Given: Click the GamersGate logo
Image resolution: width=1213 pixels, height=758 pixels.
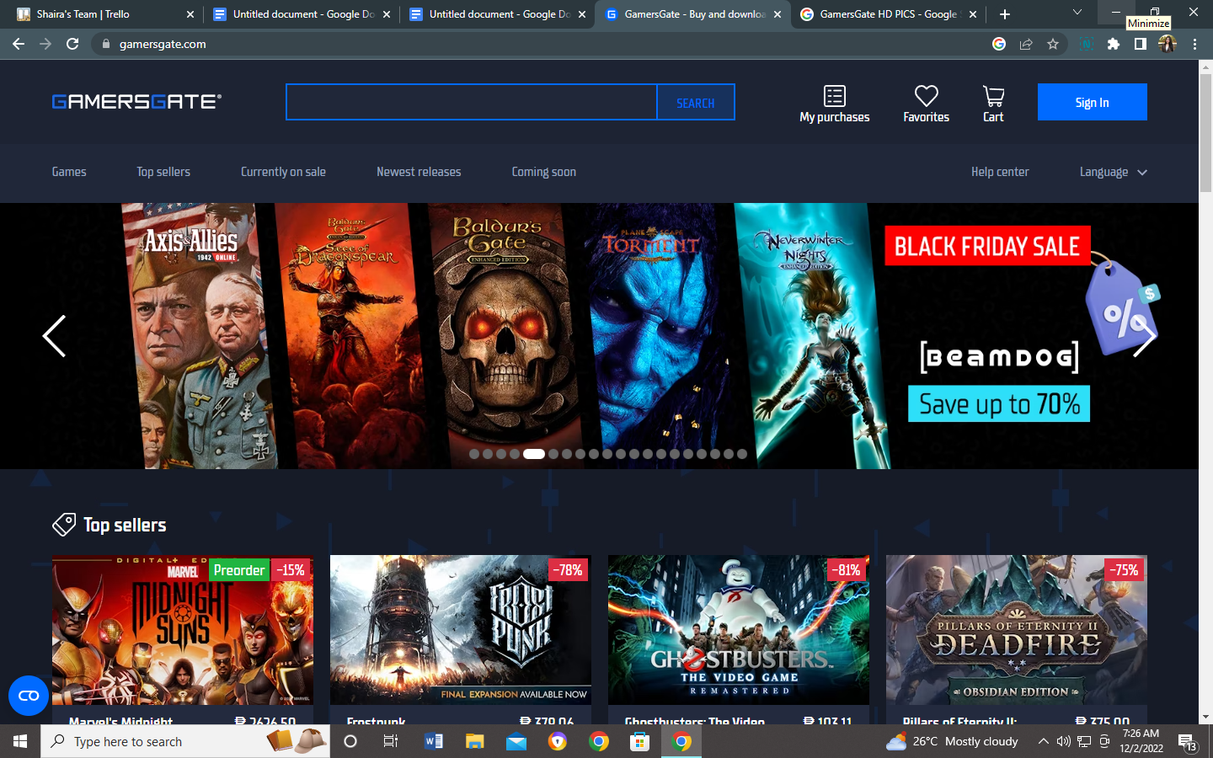Looking at the screenshot, I should pos(136,102).
